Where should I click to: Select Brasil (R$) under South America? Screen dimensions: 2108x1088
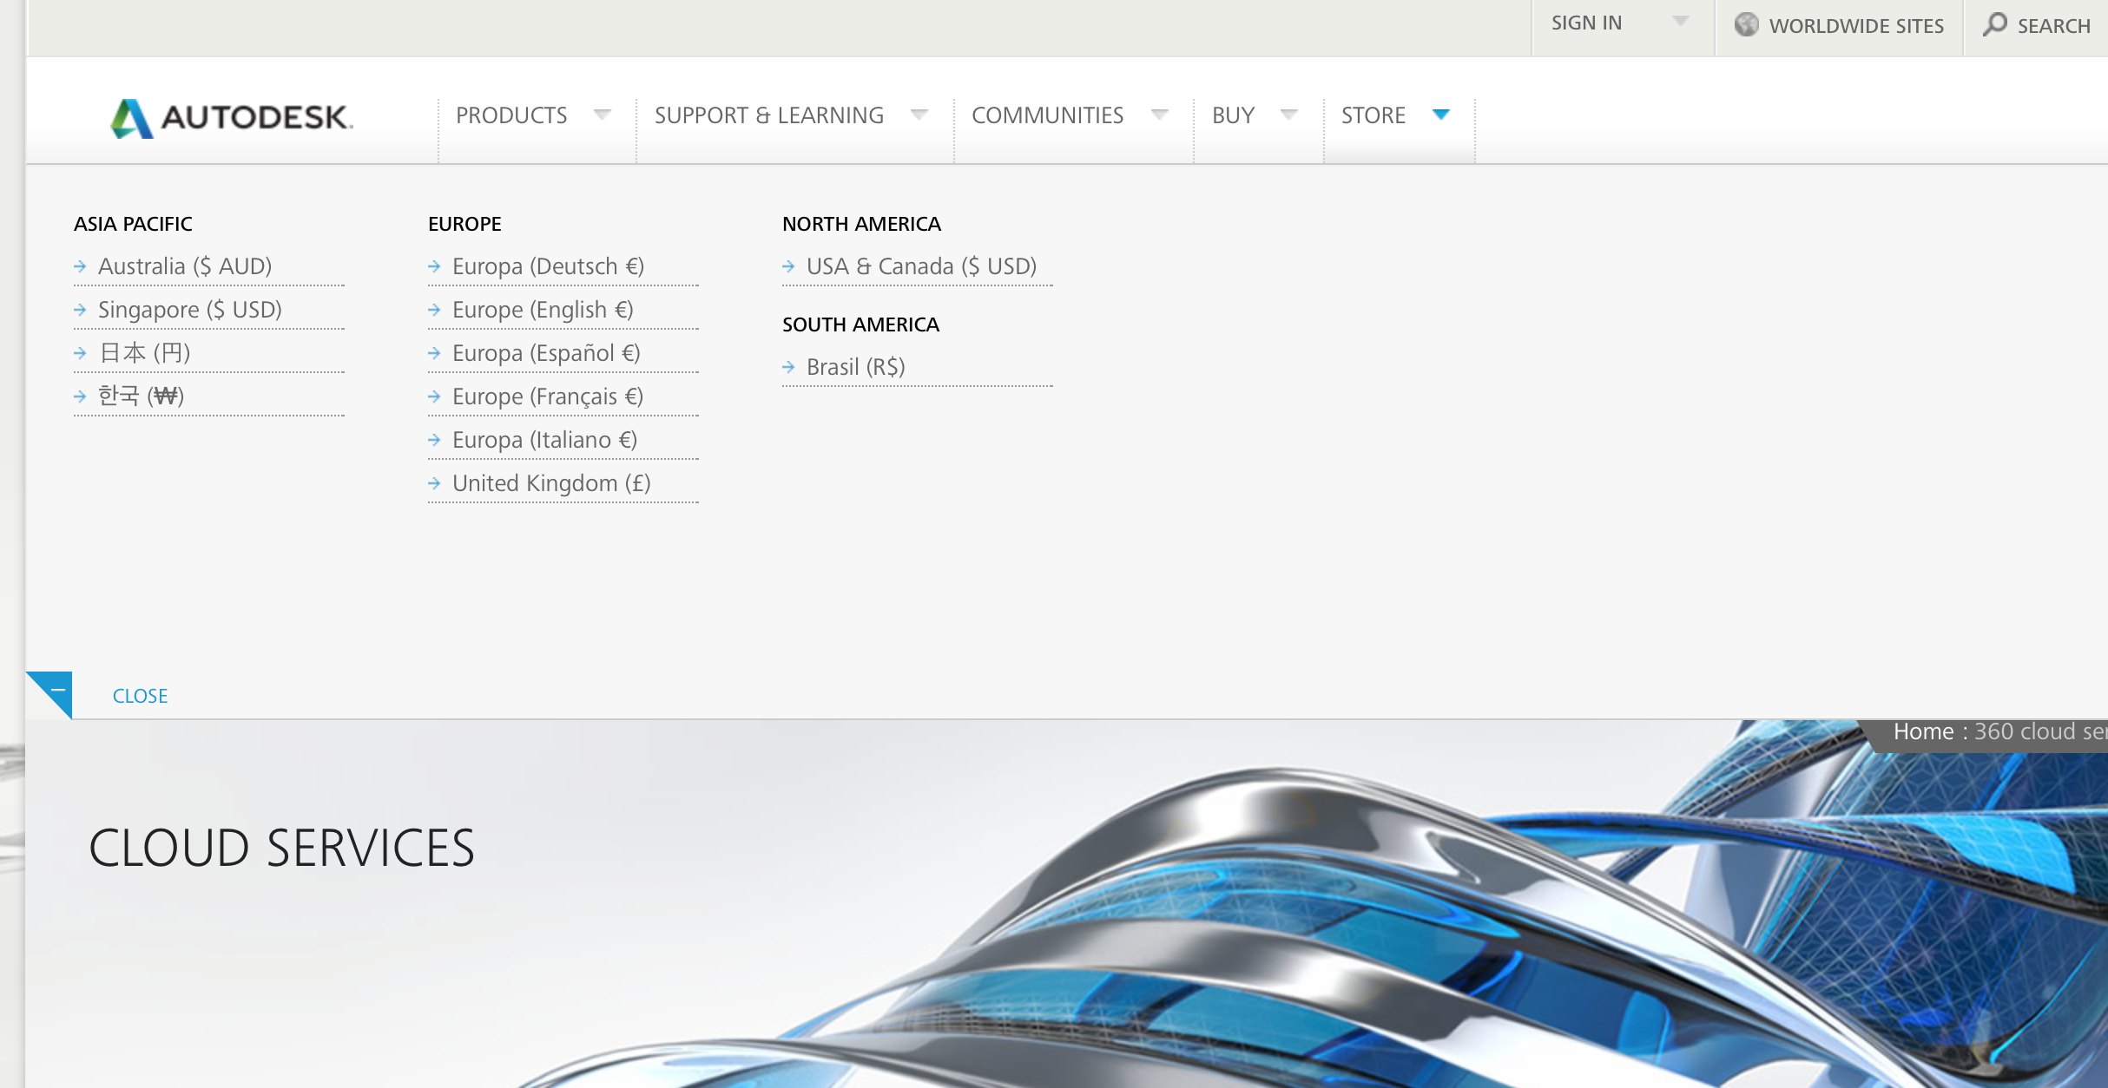(x=856, y=366)
